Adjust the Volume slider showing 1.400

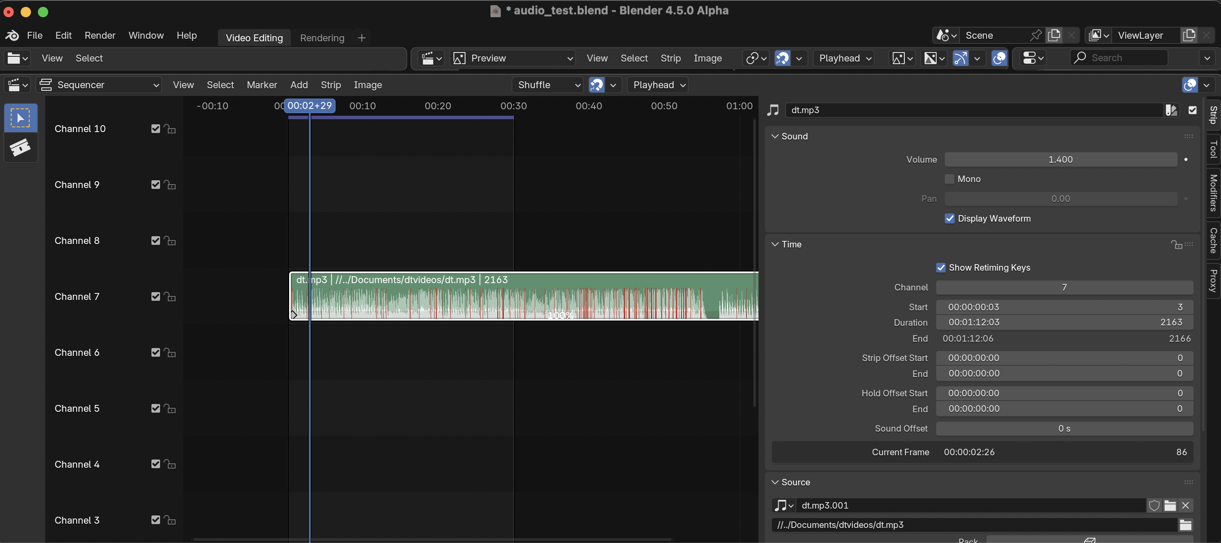point(1061,159)
